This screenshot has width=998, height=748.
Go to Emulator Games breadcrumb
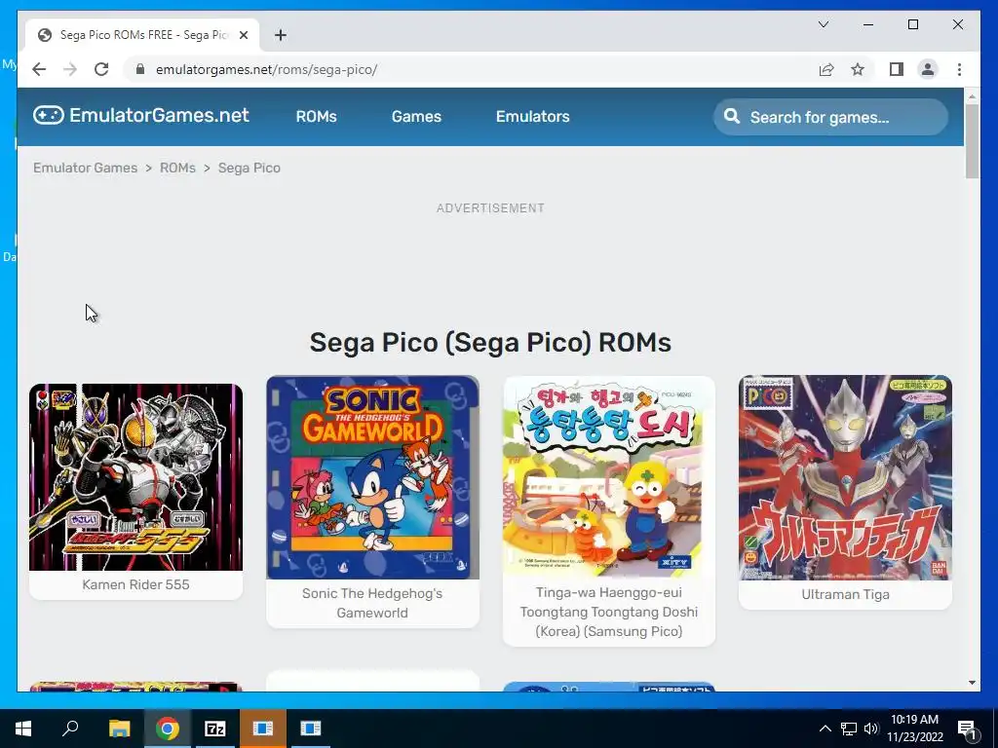(x=86, y=168)
